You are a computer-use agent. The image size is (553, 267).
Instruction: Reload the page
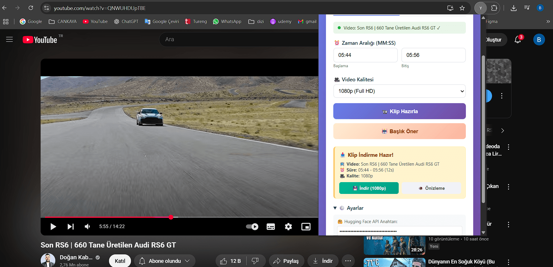click(31, 8)
